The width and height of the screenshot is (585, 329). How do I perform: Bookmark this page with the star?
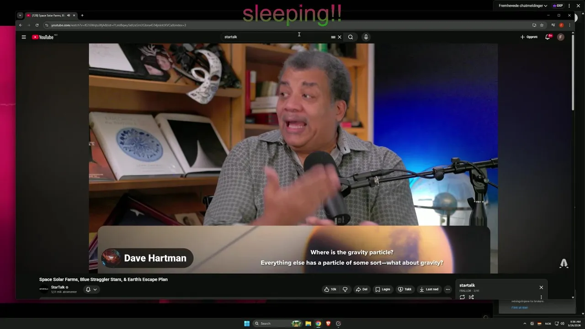tap(542, 25)
